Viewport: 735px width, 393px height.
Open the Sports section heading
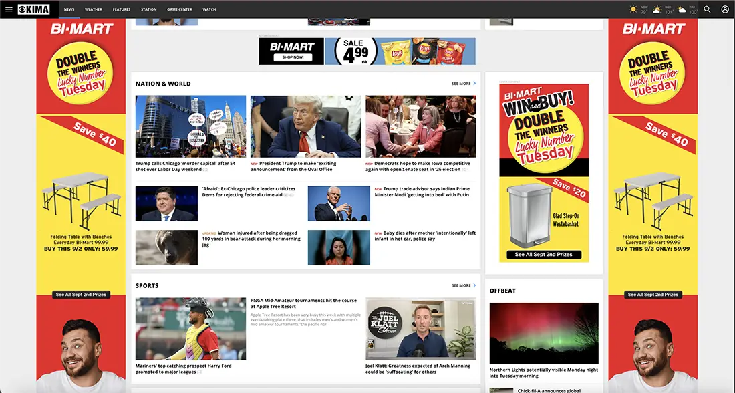147,285
